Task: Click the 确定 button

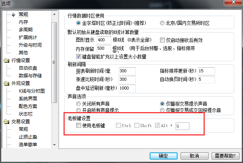Action: tap(163, 156)
